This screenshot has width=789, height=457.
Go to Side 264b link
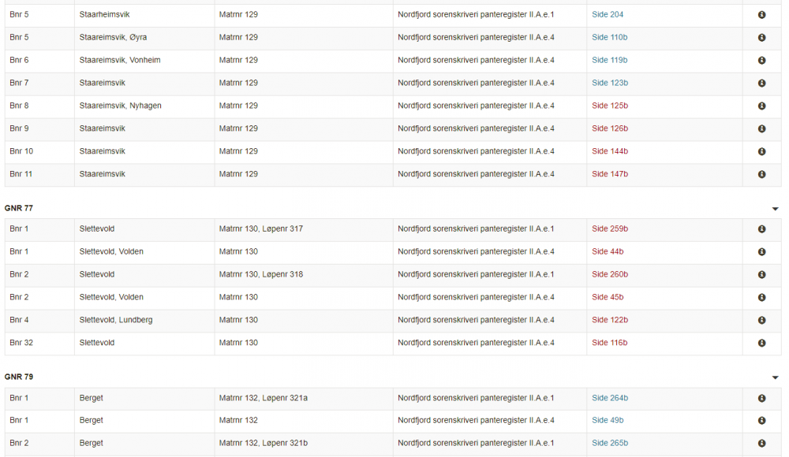tap(610, 398)
